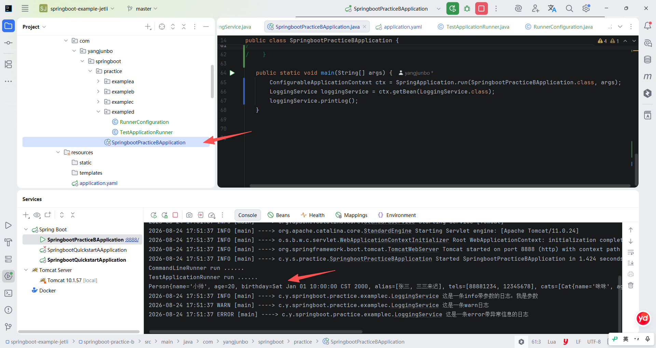Viewport: 656px width, 348px height.
Task: Open the Maven tool window
Action: tap(647, 76)
